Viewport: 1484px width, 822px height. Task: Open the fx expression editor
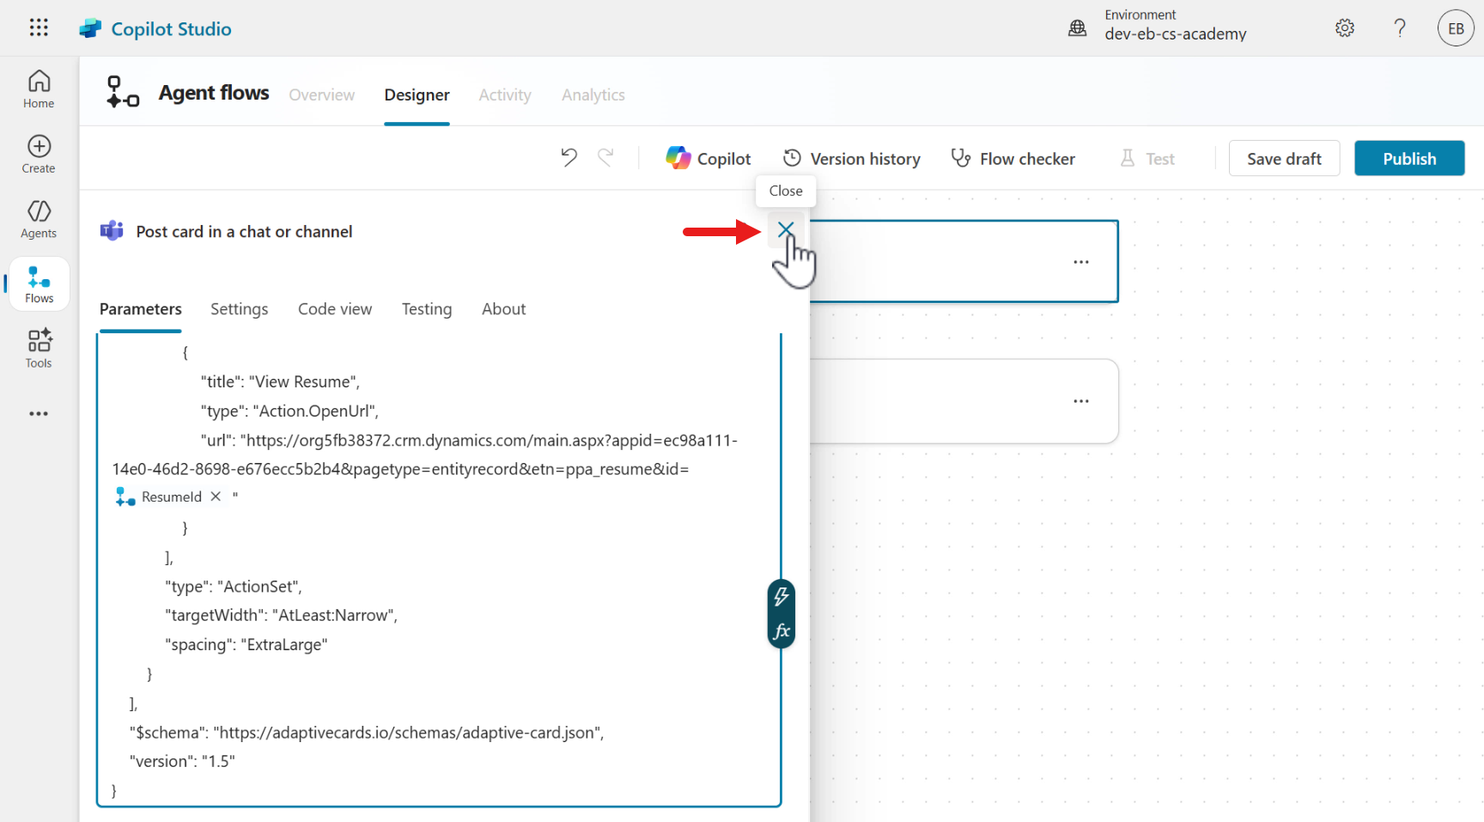coord(781,631)
